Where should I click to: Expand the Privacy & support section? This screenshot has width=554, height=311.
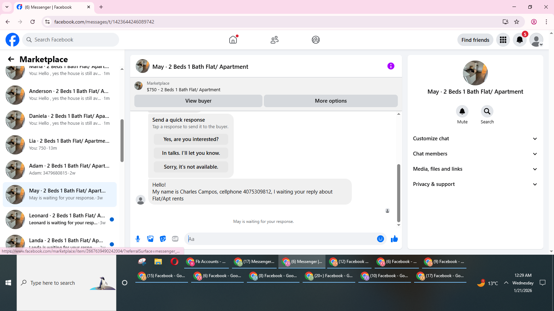475,184
